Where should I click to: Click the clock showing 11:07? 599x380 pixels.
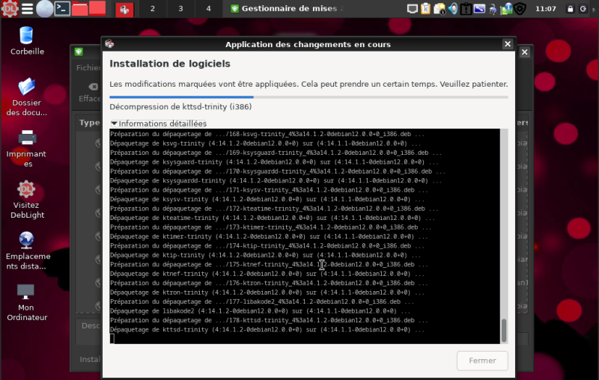[546, 9]
